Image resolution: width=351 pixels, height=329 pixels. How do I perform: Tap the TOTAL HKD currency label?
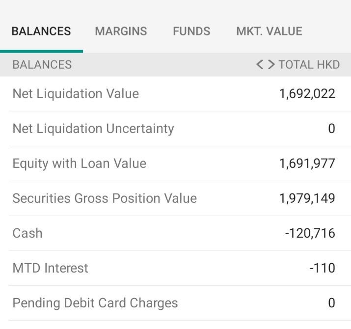[309, 65]
